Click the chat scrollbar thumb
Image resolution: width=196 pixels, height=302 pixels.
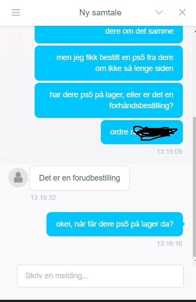pyautogui.click(x=194, y=187)
